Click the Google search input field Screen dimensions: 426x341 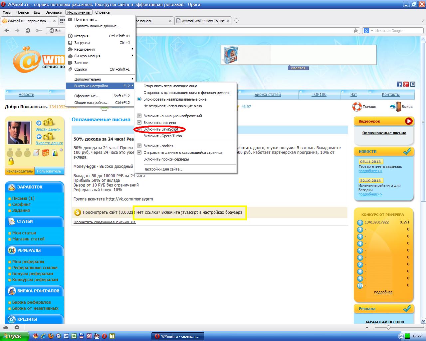399,31
